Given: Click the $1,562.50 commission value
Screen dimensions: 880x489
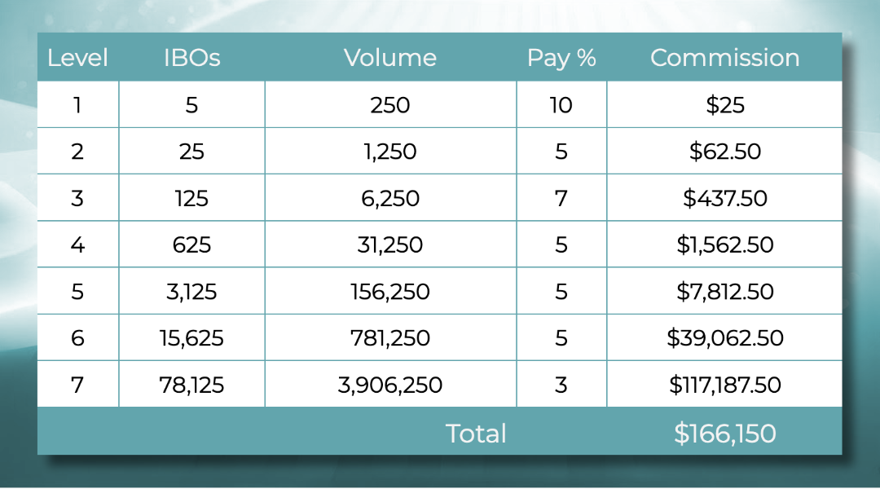Looking at the screenshot, I should (724, 244).
